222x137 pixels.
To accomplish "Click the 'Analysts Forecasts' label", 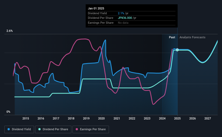I will tap(193, 37).
